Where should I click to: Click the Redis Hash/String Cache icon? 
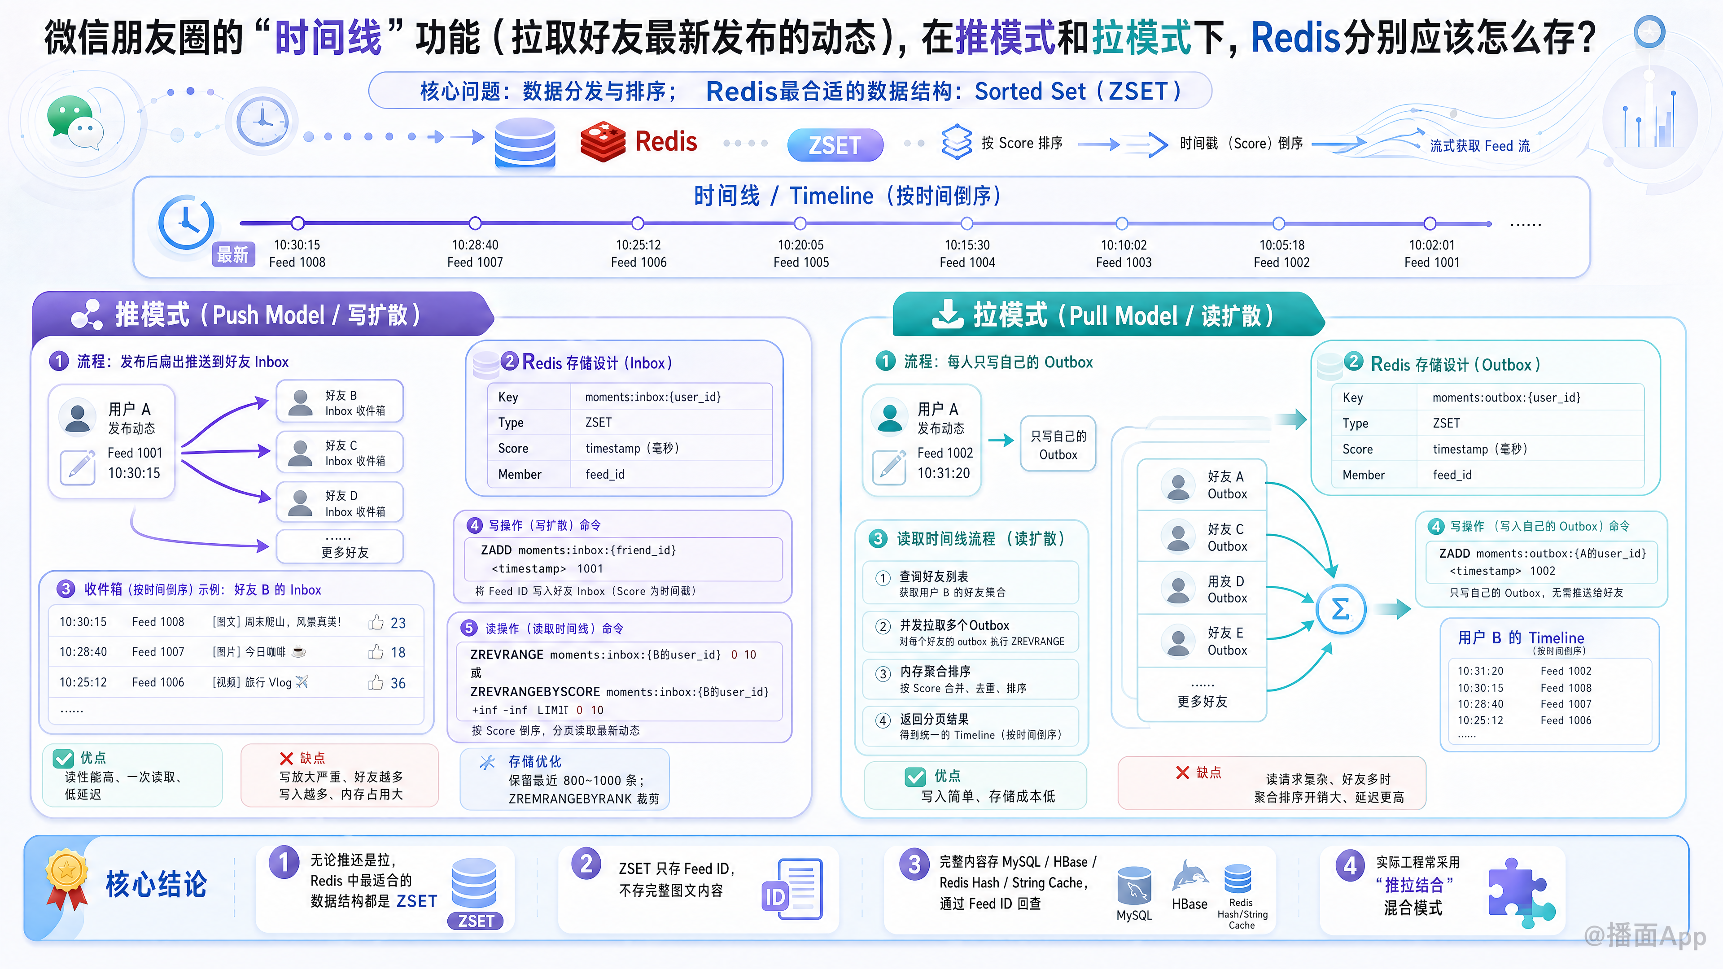1238,878
